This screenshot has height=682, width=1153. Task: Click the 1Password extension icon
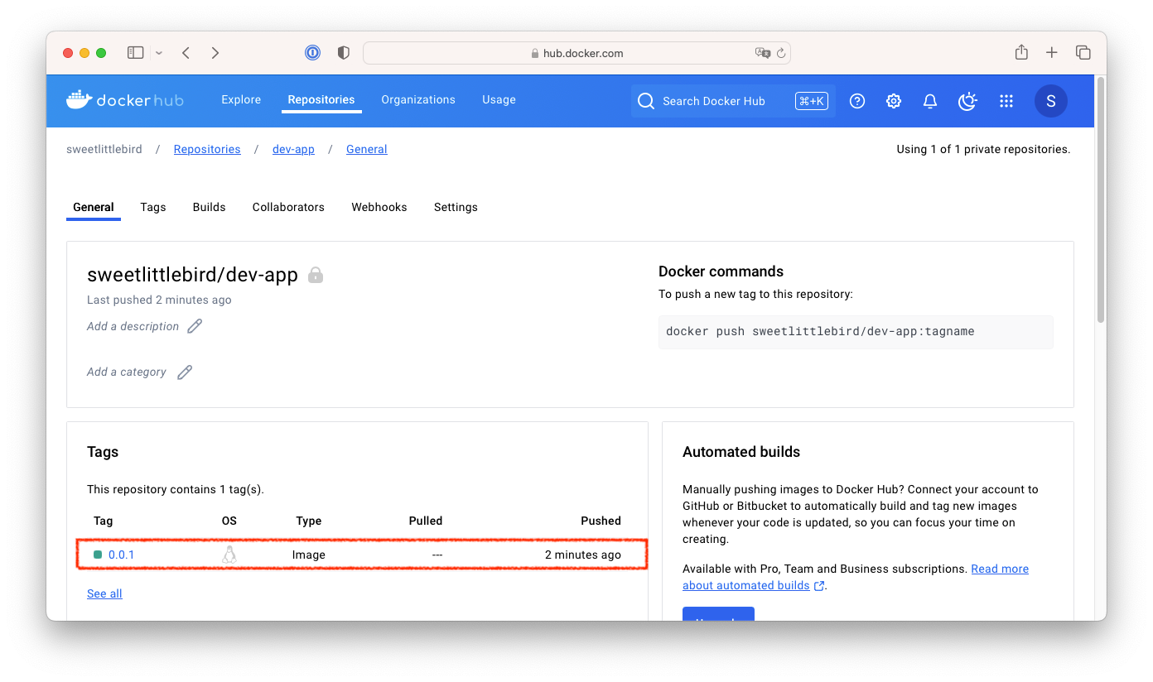312,53
